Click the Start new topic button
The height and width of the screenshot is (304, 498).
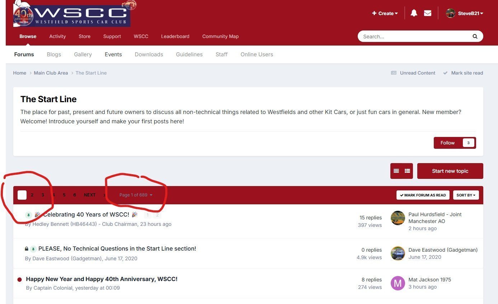(450, 171)
